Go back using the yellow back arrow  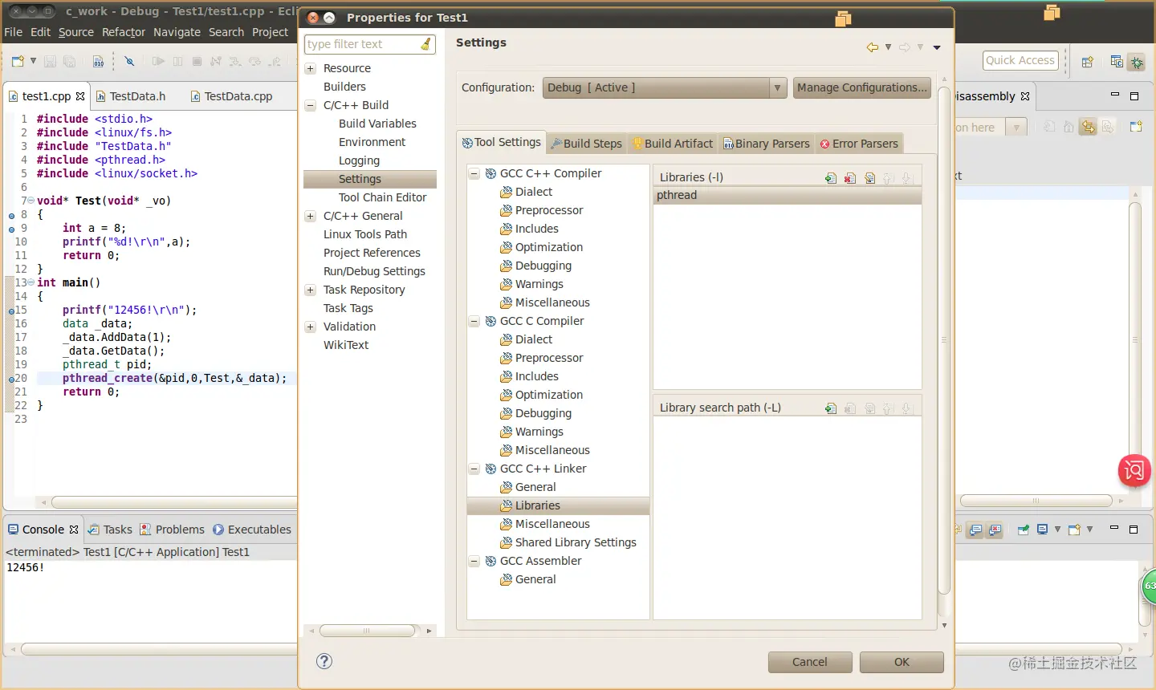coord(872,47)
